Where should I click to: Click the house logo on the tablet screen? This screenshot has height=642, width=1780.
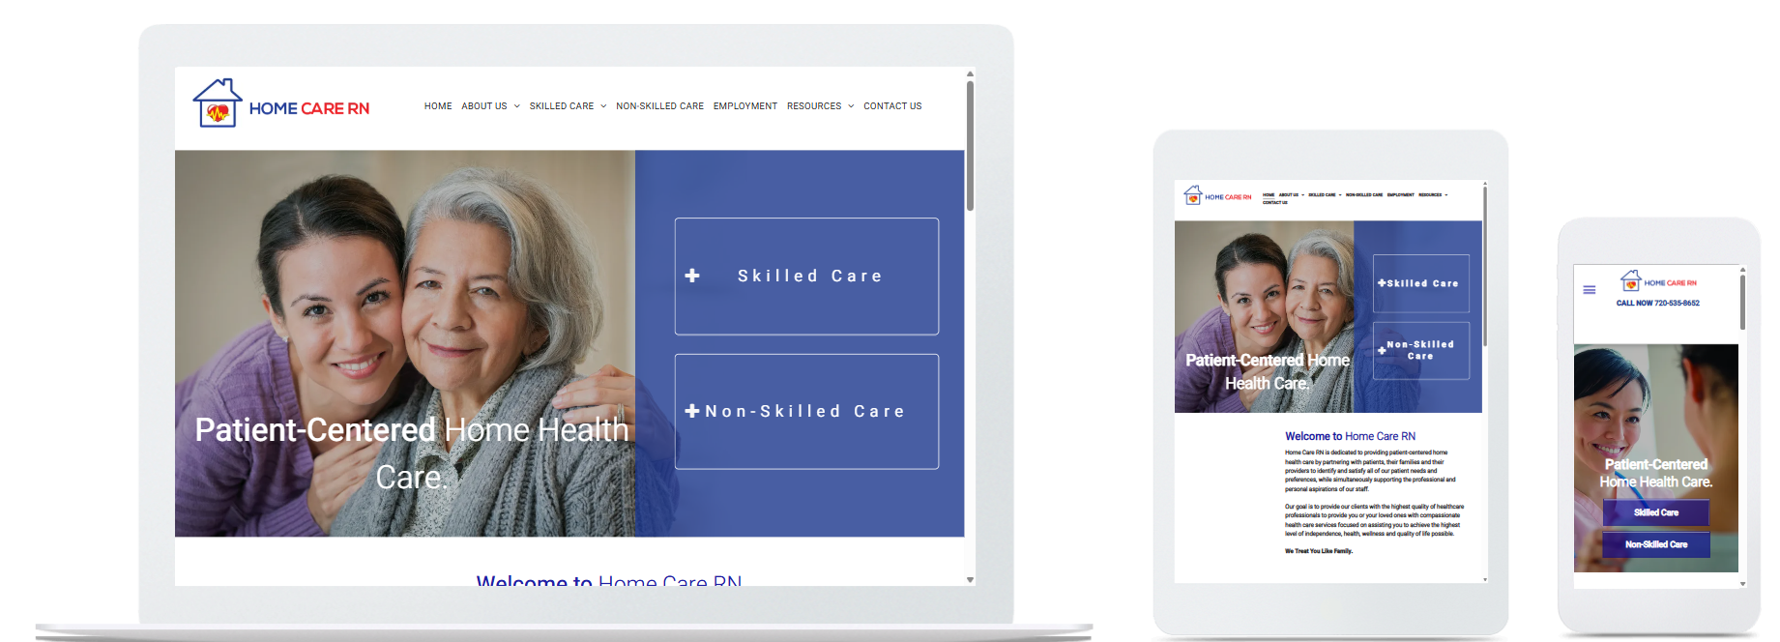coord(1193,195)
